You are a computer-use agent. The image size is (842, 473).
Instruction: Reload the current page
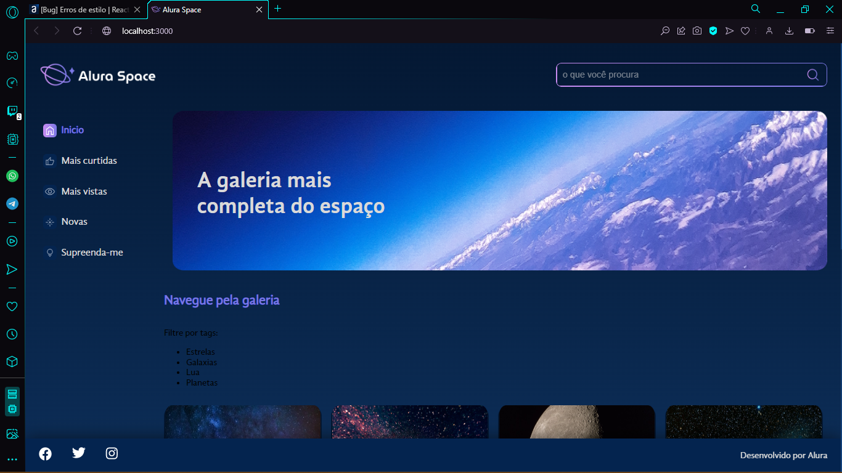pyautogui.click(x=77, y=31)
